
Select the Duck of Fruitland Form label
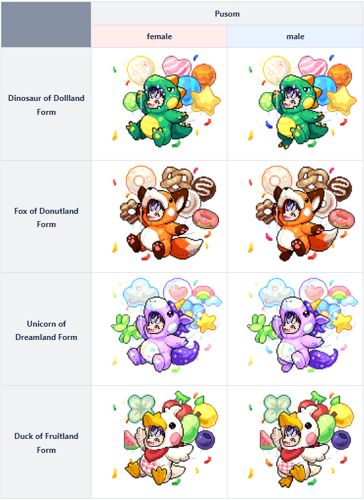tap(46, 443)
